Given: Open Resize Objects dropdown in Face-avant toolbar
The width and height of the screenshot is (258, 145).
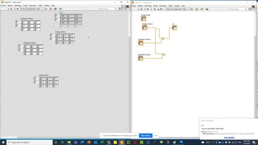Looking at the screenshot, I should tap(56, 9).
